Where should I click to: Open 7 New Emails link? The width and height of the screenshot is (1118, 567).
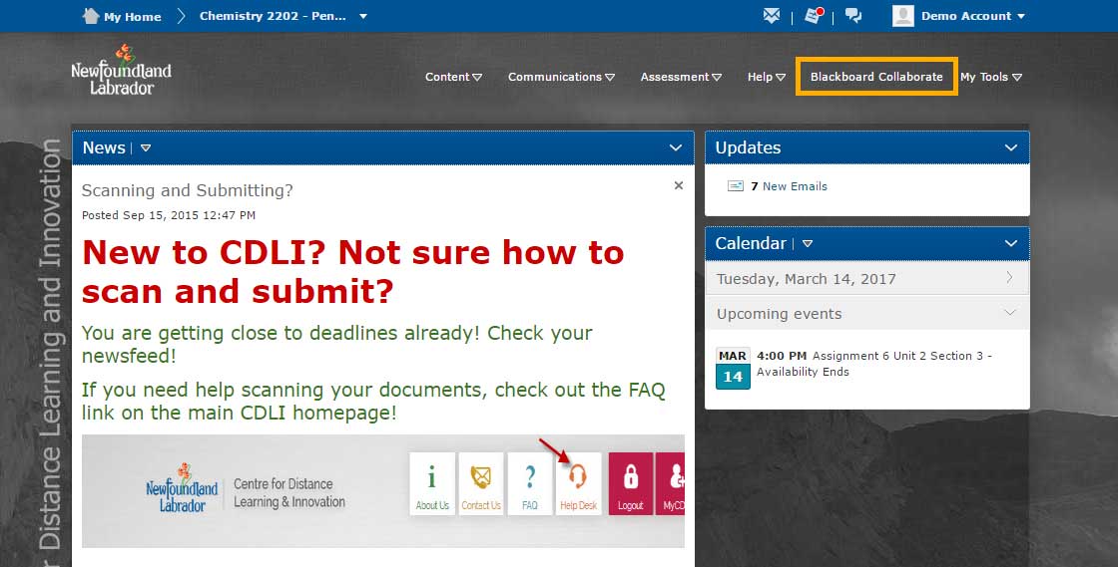(789, 186)
